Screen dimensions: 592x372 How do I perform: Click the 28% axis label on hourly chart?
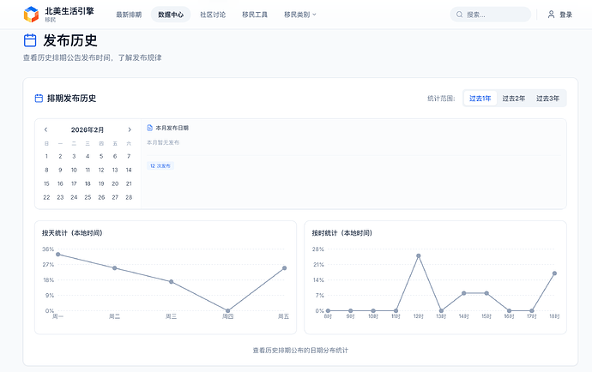click(x=318, y=249)
